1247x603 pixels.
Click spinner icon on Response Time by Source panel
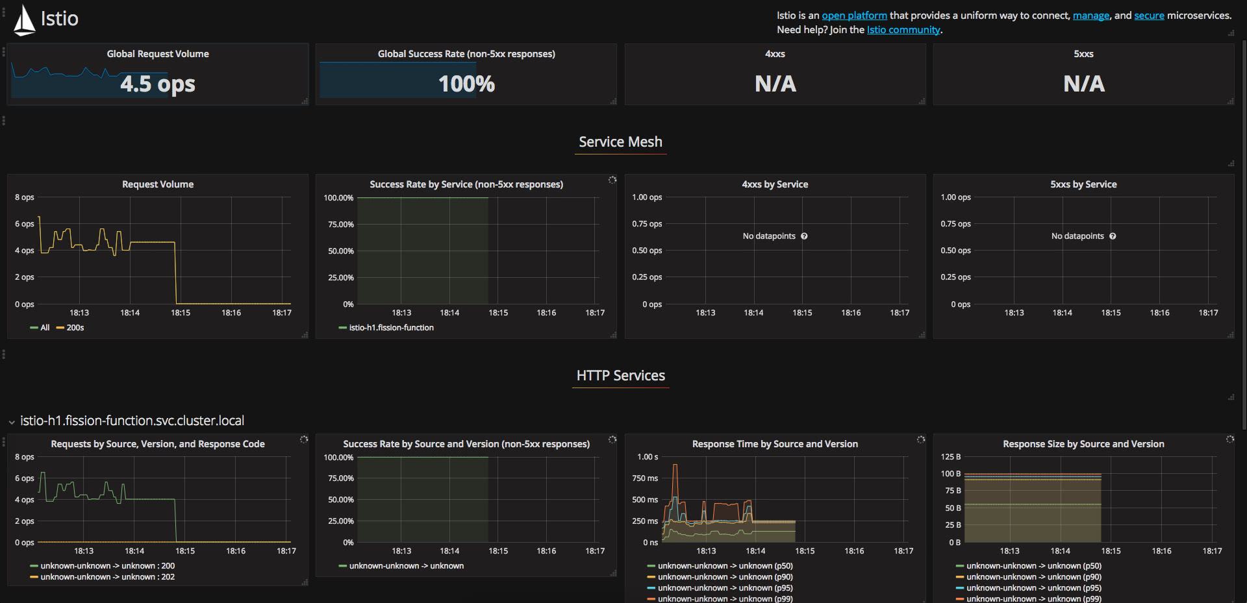920,439
